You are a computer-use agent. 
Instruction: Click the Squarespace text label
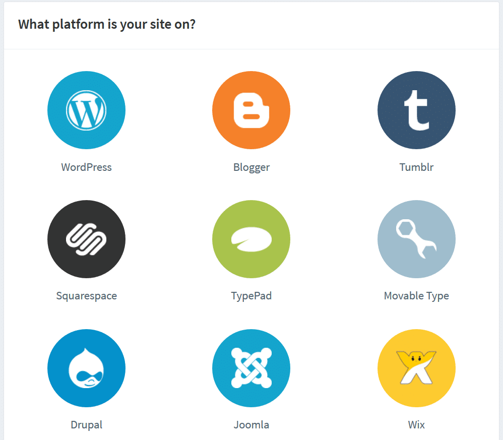86,296
